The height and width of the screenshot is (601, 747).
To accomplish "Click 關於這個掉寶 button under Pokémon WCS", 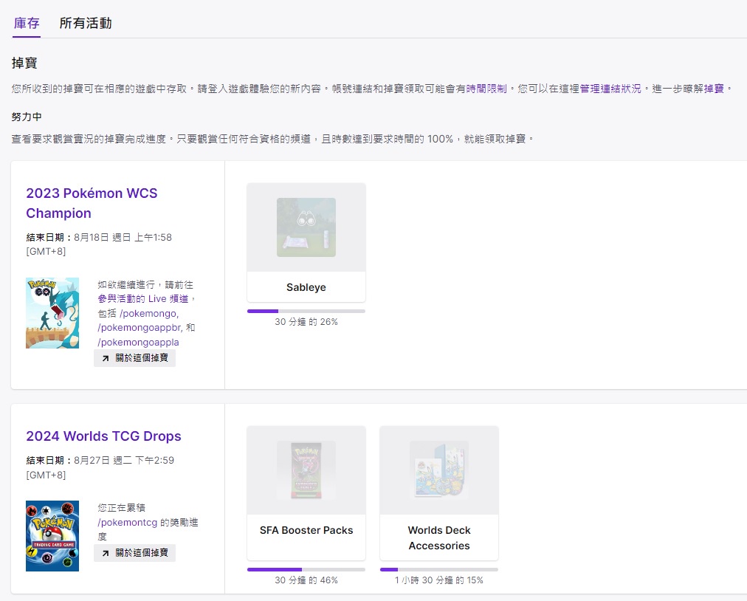I will [x=135, y=358].
